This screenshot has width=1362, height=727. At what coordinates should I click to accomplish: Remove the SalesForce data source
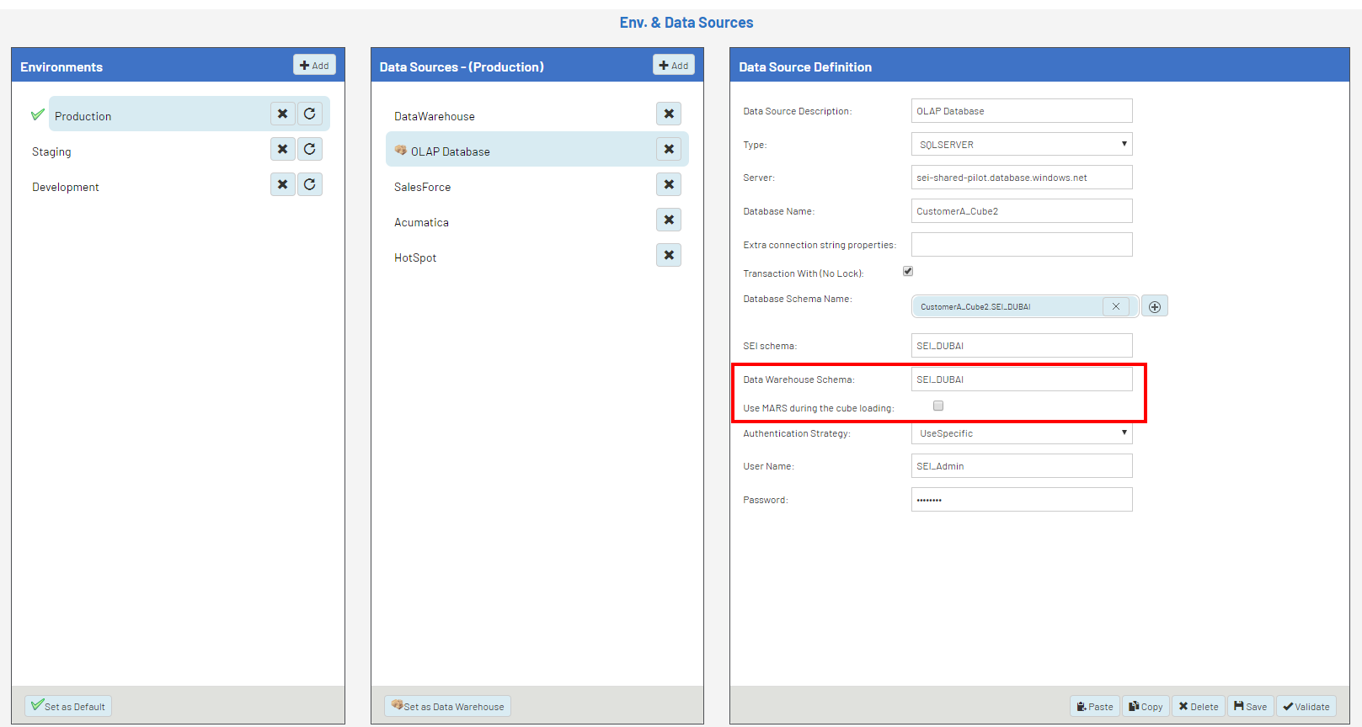point(668,184)
